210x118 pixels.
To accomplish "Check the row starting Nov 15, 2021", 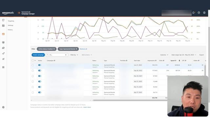I will pos(33,87).
